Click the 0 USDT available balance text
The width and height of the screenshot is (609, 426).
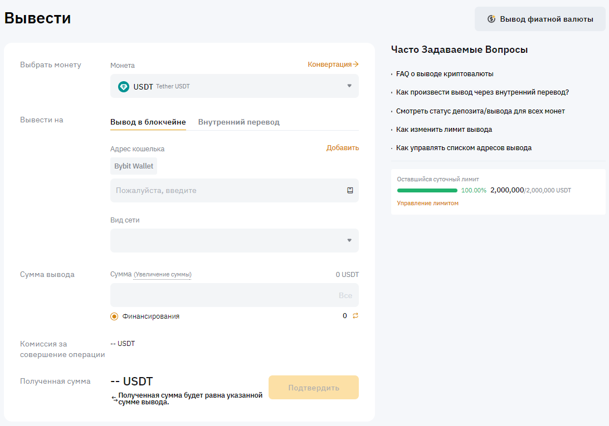(x=347, y=274)
